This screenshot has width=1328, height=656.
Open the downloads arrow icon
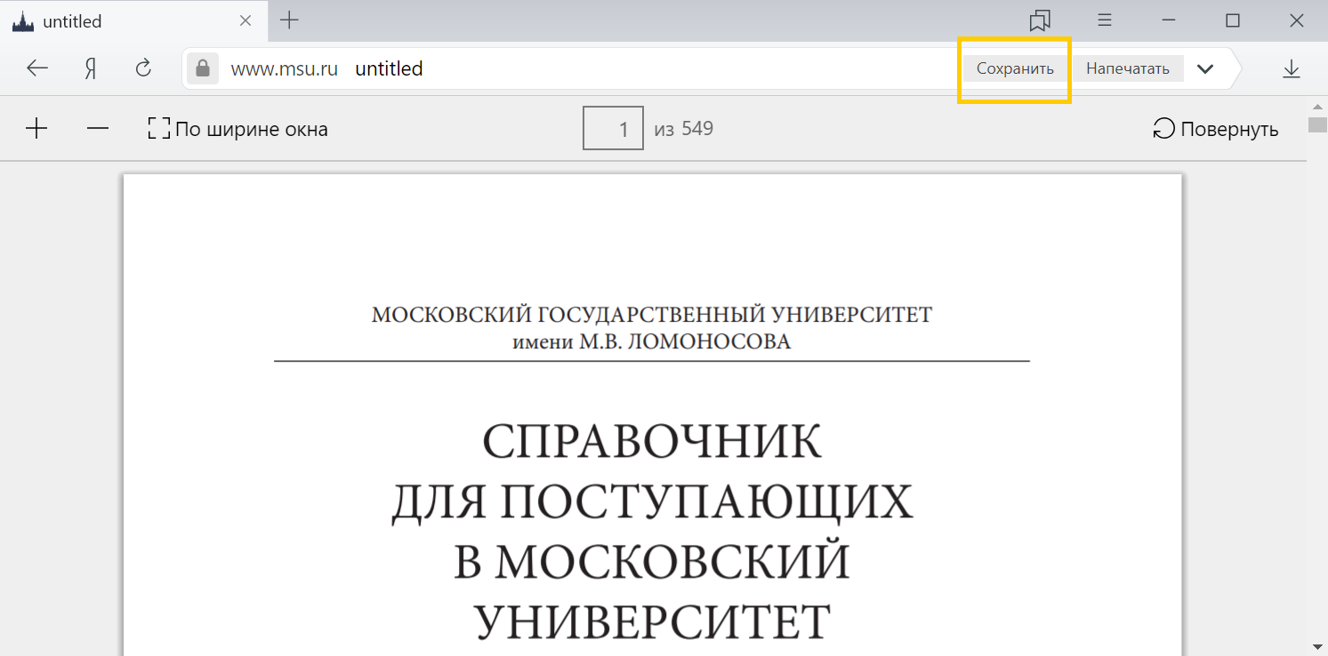1292,68
